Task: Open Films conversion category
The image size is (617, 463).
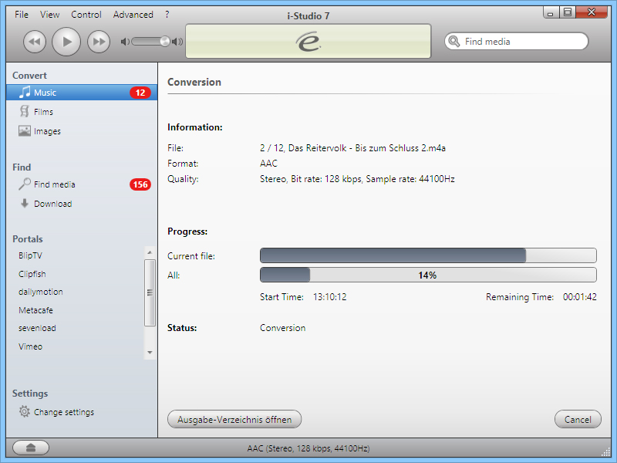Action: 43,112
